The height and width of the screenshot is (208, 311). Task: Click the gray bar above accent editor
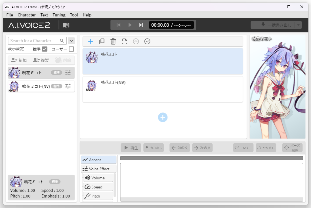pos(211,158)
